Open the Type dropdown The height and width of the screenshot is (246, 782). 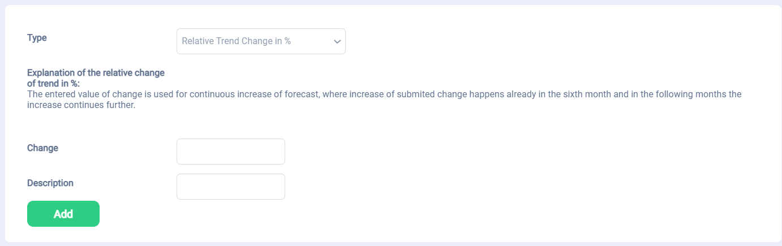[261, 41]
